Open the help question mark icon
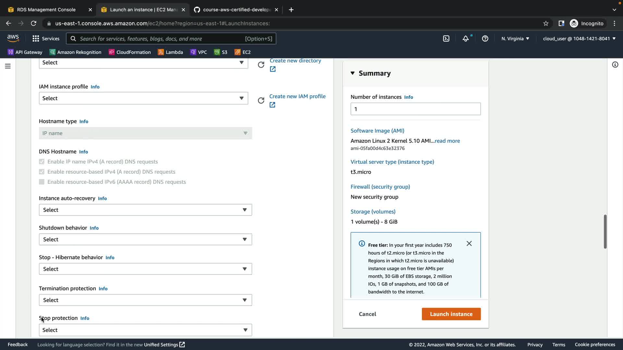The image size is (623, 350). pyautogui.click(x=485, y=39)
